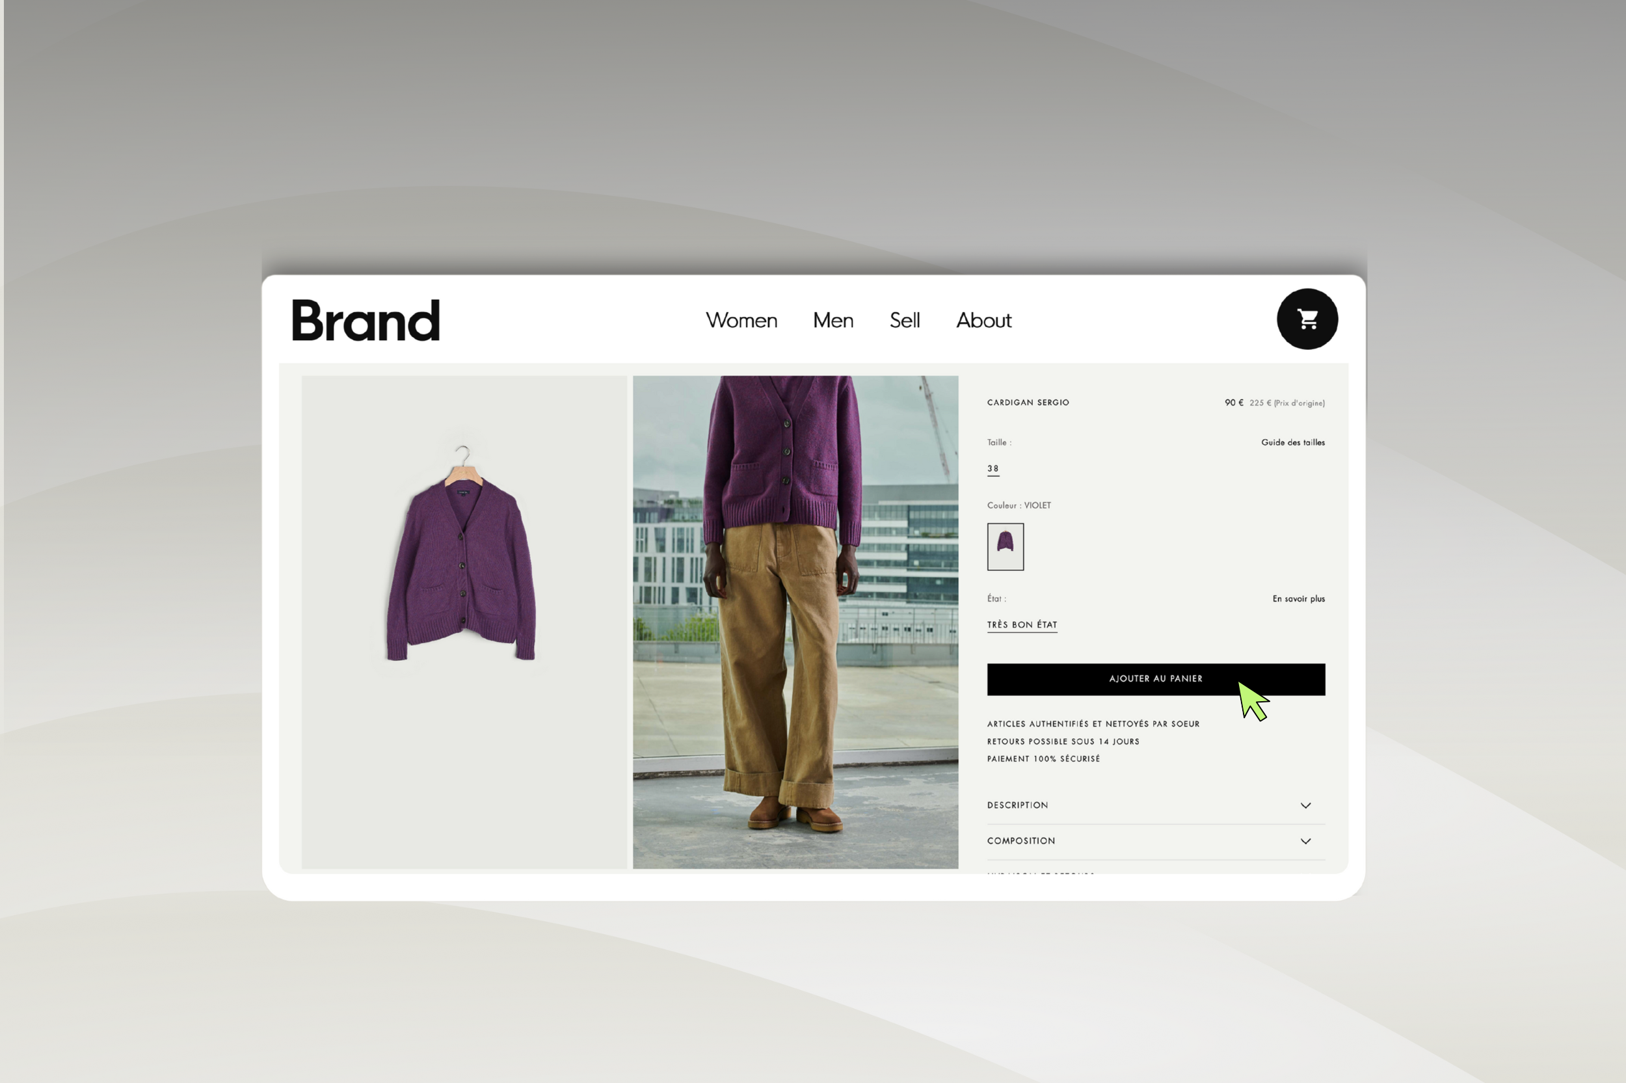View the hanger cardigan product photo
This screenshot has height=1083, width=1626.
click(x=464, y=622)
